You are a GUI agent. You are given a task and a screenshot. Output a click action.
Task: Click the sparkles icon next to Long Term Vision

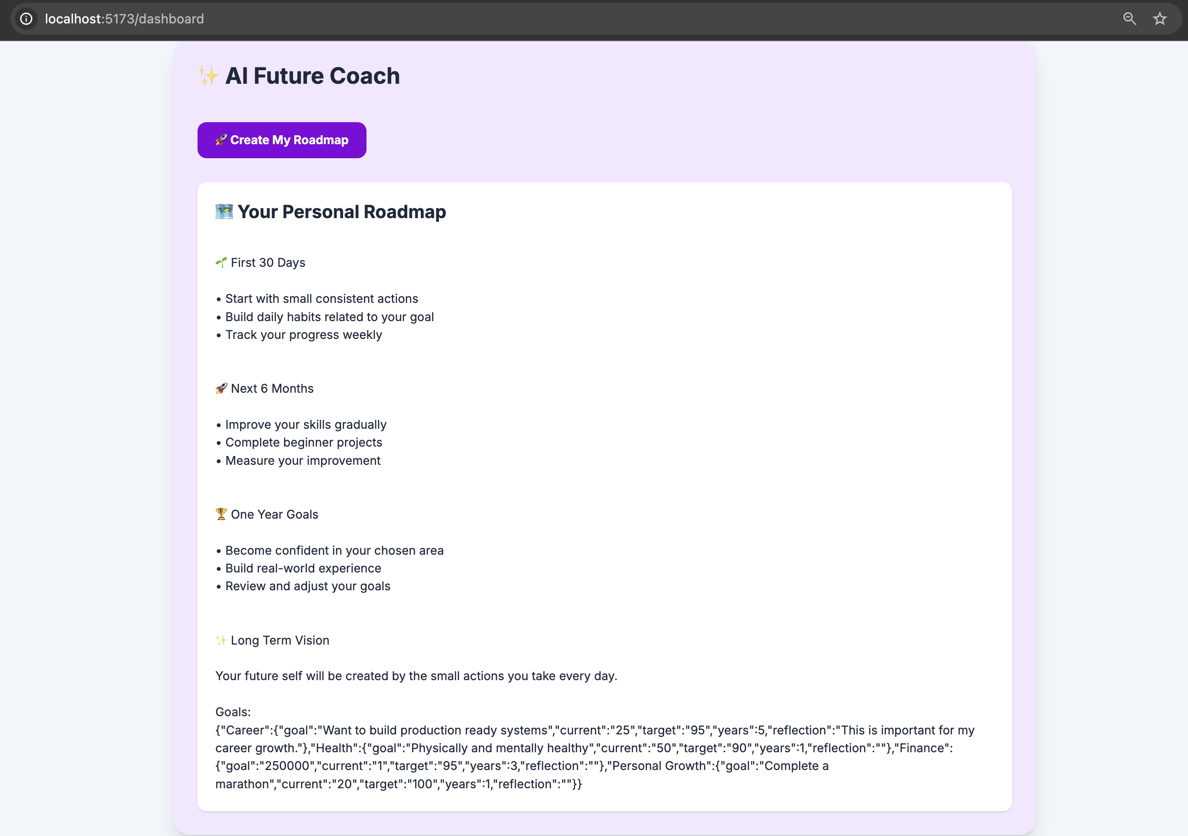221,640
